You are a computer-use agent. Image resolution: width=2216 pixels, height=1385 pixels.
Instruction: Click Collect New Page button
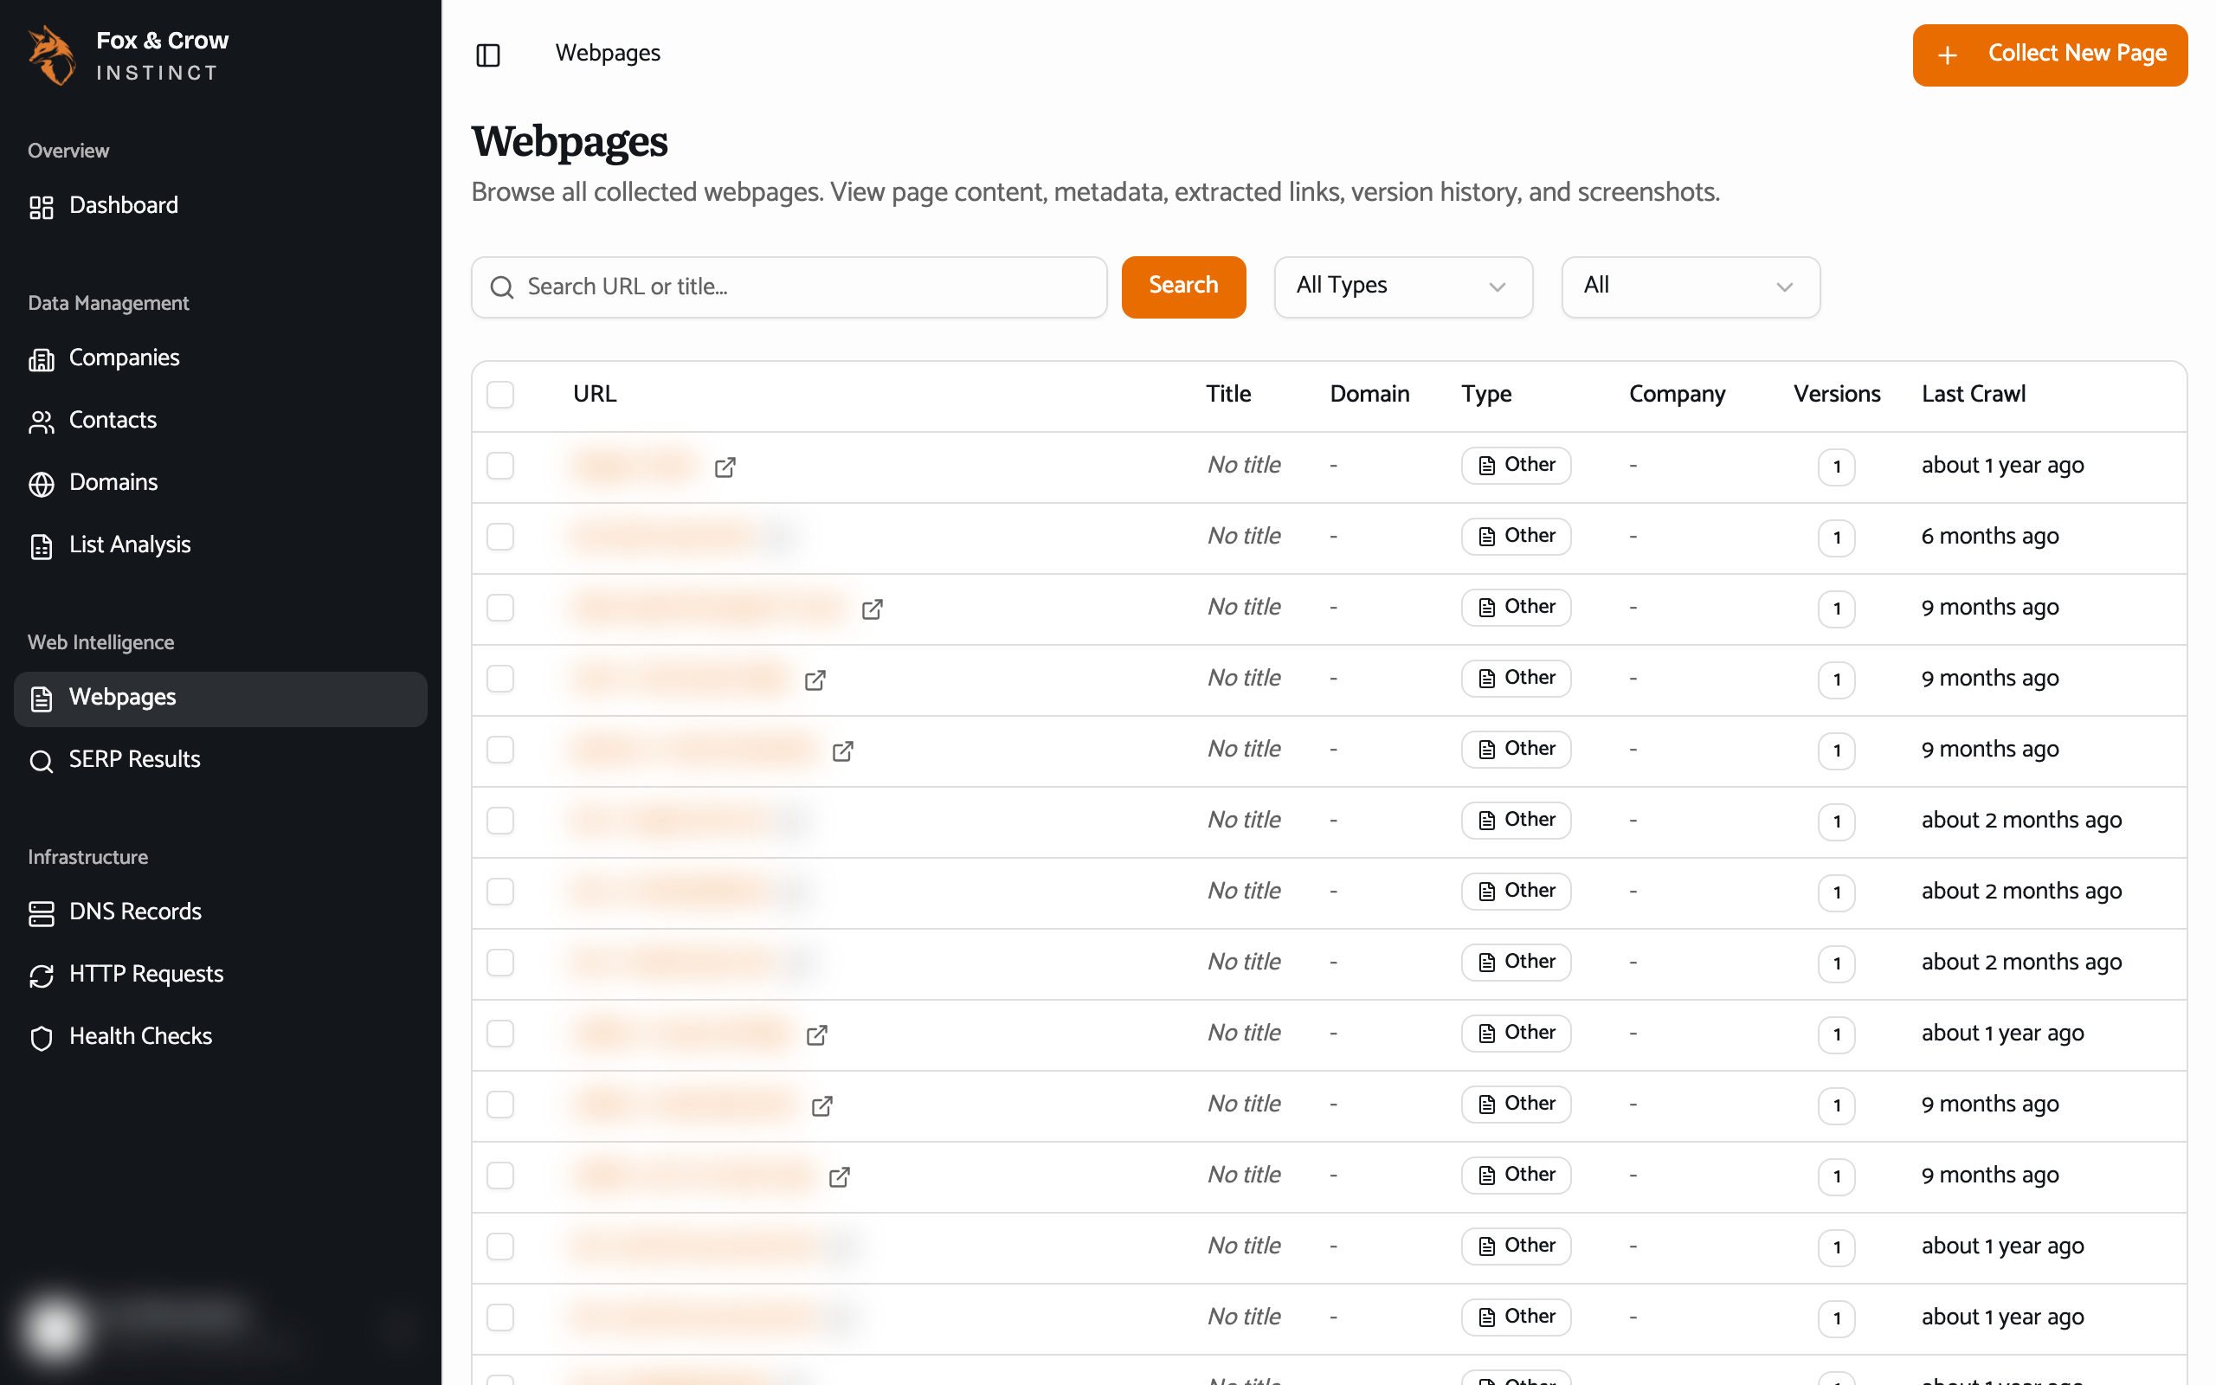2049,55
